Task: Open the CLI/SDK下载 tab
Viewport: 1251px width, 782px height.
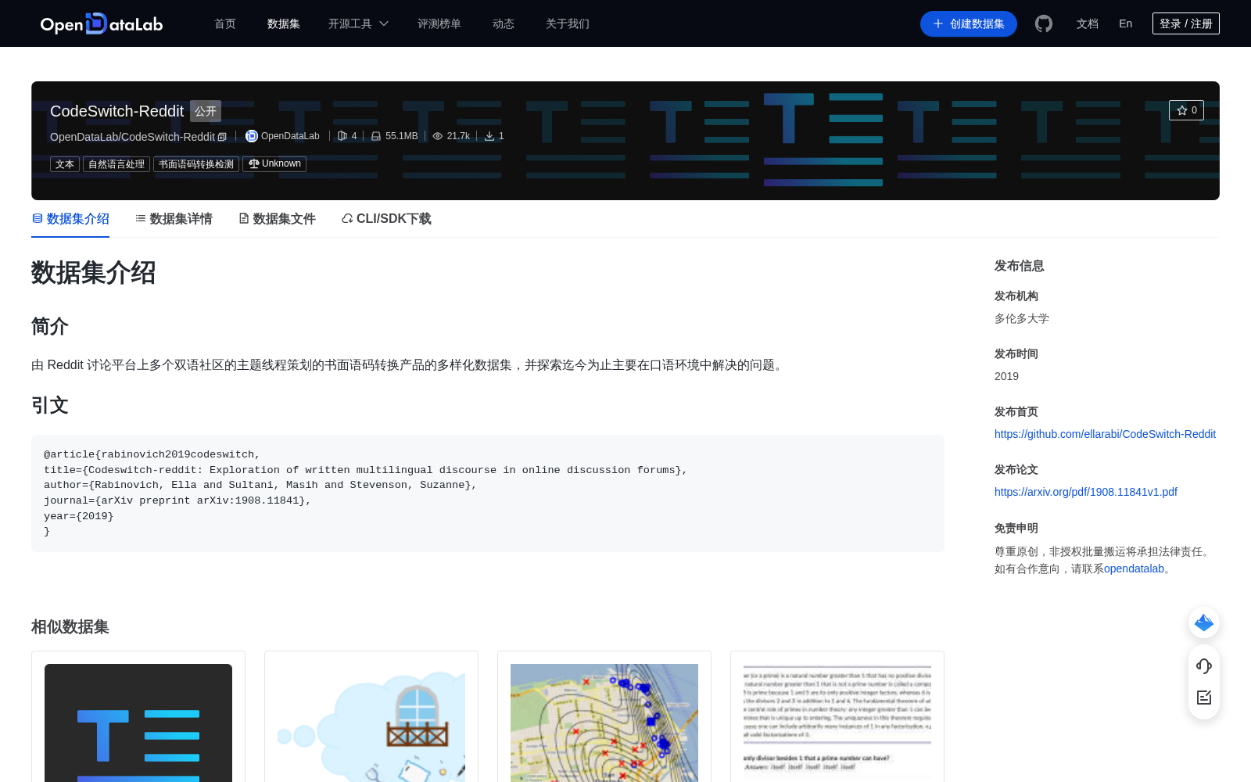Action: [386, 219]
